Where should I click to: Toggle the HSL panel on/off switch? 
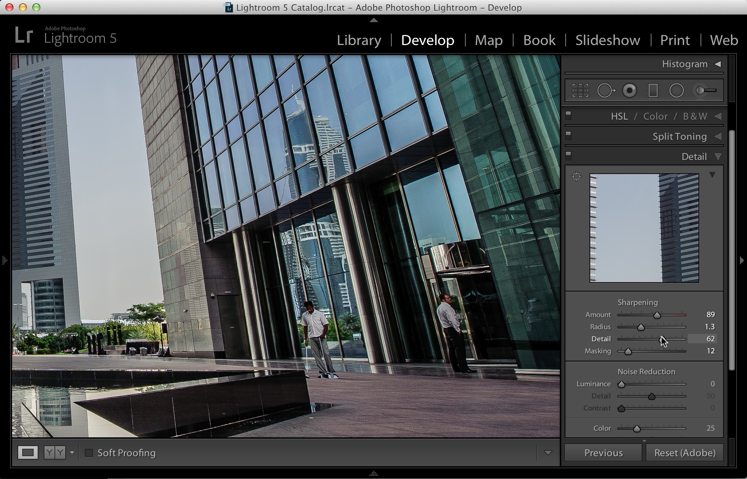coord(568,116)
